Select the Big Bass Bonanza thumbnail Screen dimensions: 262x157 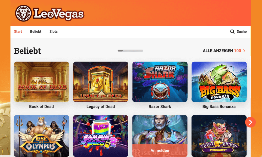click(219, 82)
